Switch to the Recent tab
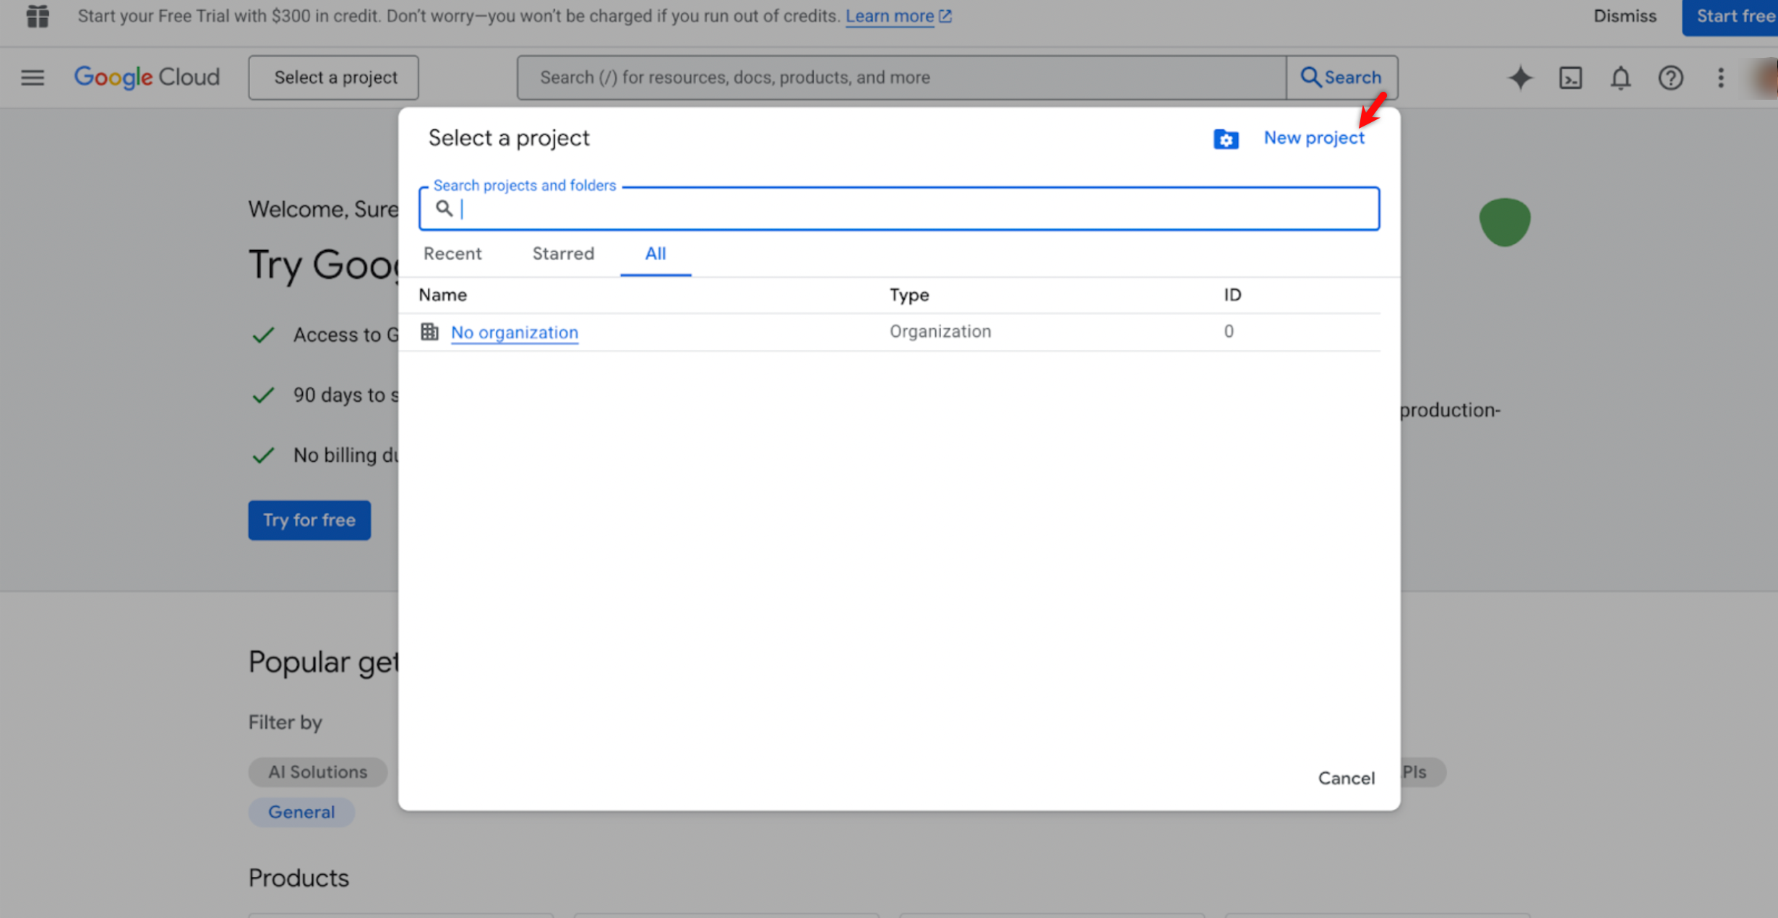Image resolution: width=1778 pixels, height=918 pixels. (452, 254)
